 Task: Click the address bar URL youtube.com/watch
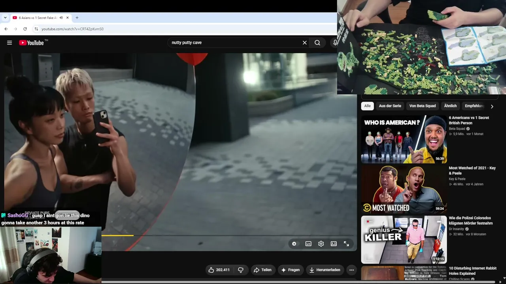pyautogui.click(x=72, y=29)
